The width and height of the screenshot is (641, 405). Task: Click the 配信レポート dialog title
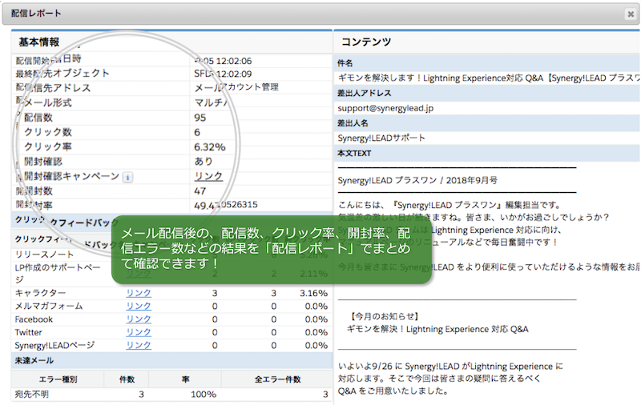tap(36, 13)
